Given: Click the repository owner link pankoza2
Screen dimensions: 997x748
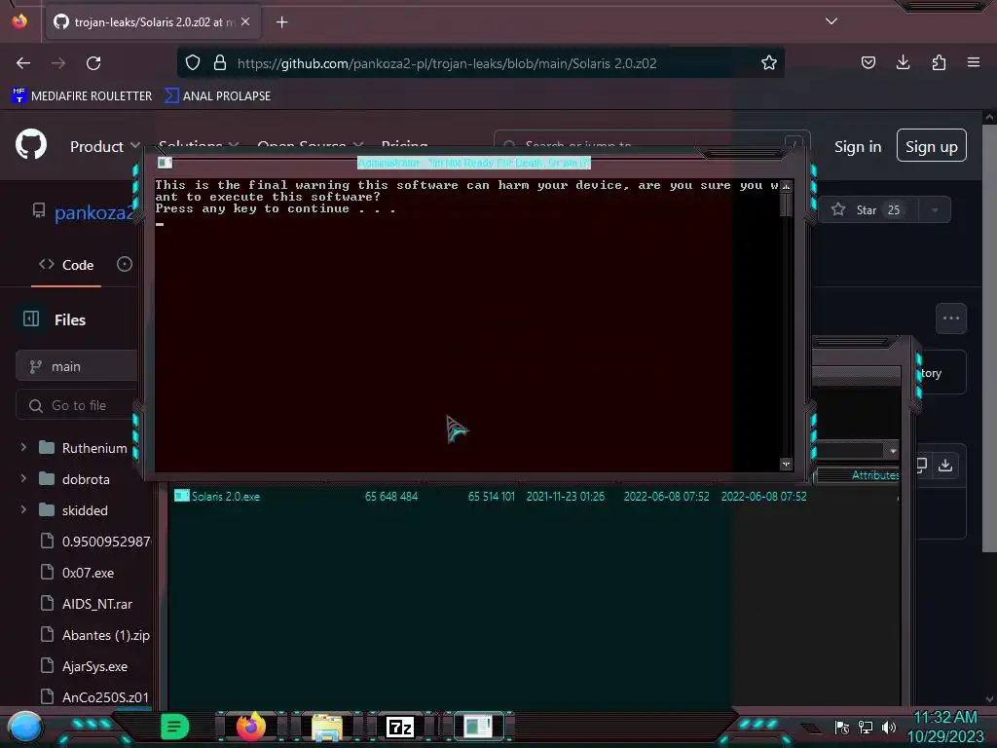Looking at the screenshot, I should click(94, 212).
